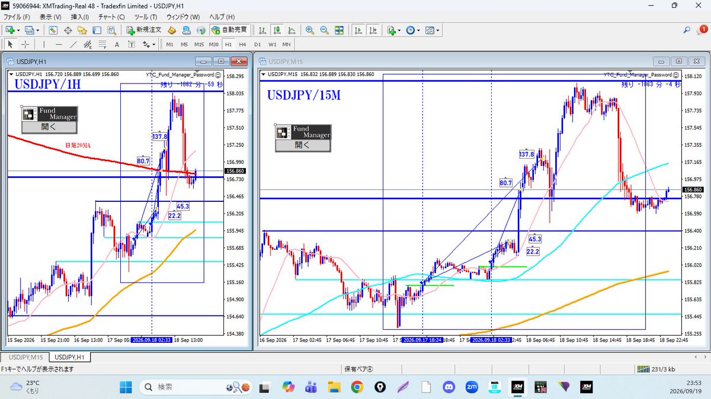Select the crosshair tool
Viewport: 711px width, 399px height.
tap(25, 44)
